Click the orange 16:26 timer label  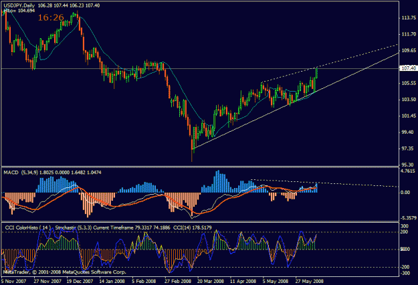(x=51, y=17)
